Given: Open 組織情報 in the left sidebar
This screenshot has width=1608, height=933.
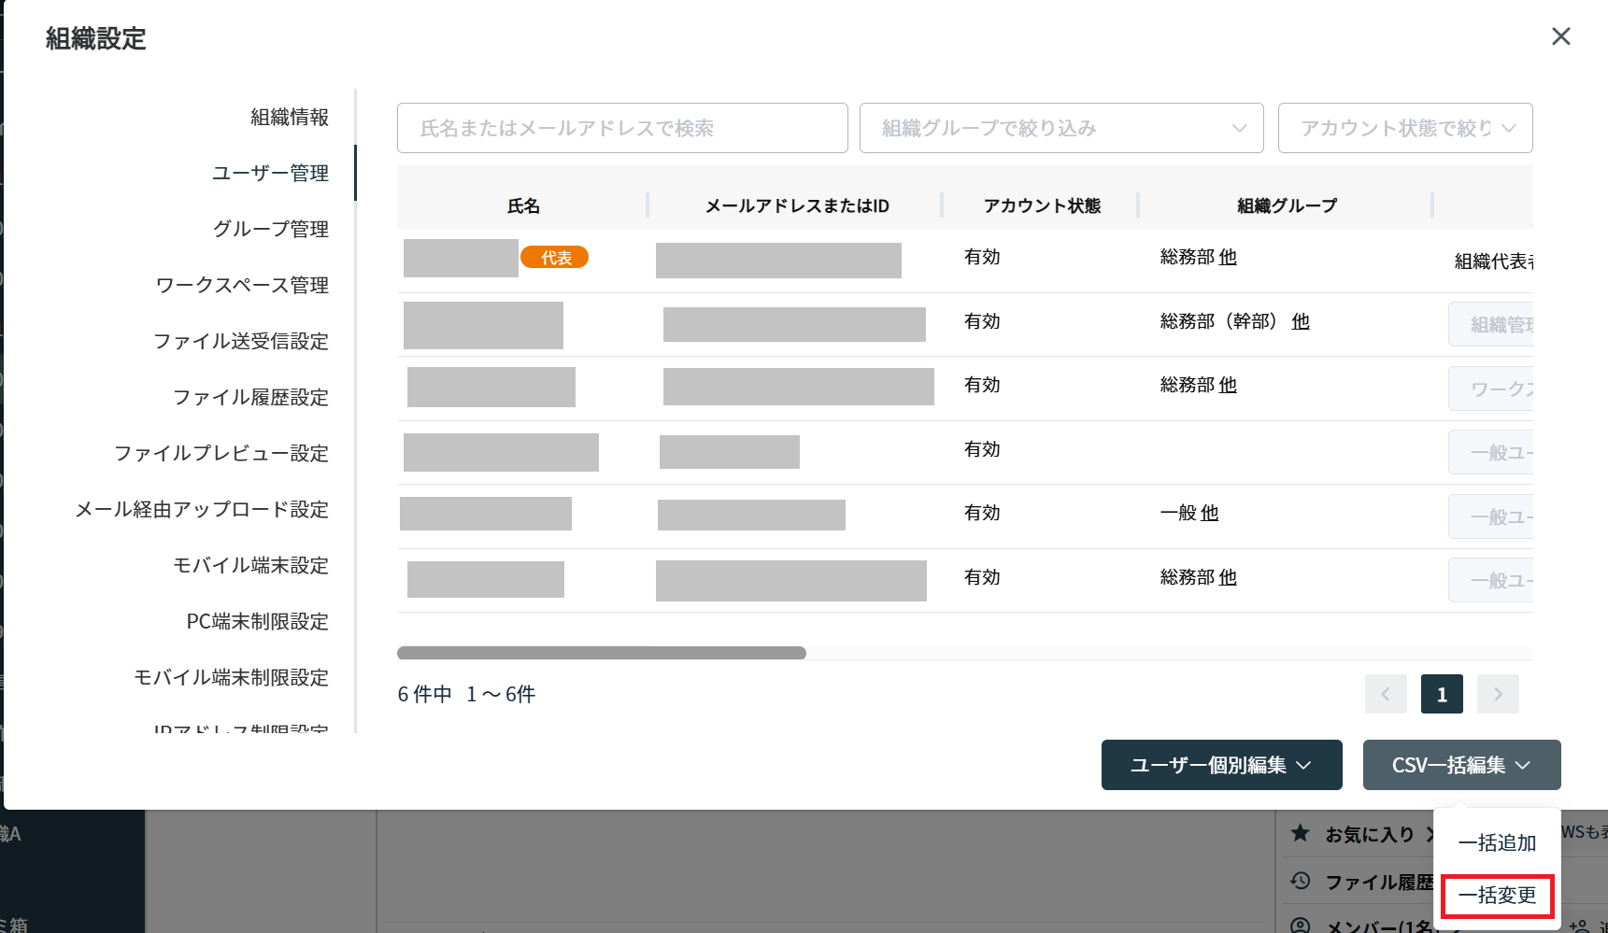Looking at the screenshot, I should (x=288, y=117).
